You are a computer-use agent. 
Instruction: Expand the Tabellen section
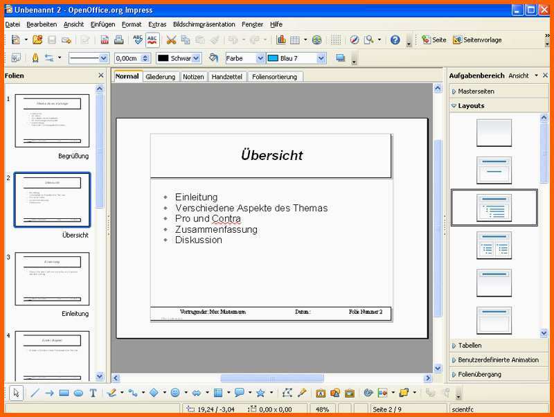498,346
